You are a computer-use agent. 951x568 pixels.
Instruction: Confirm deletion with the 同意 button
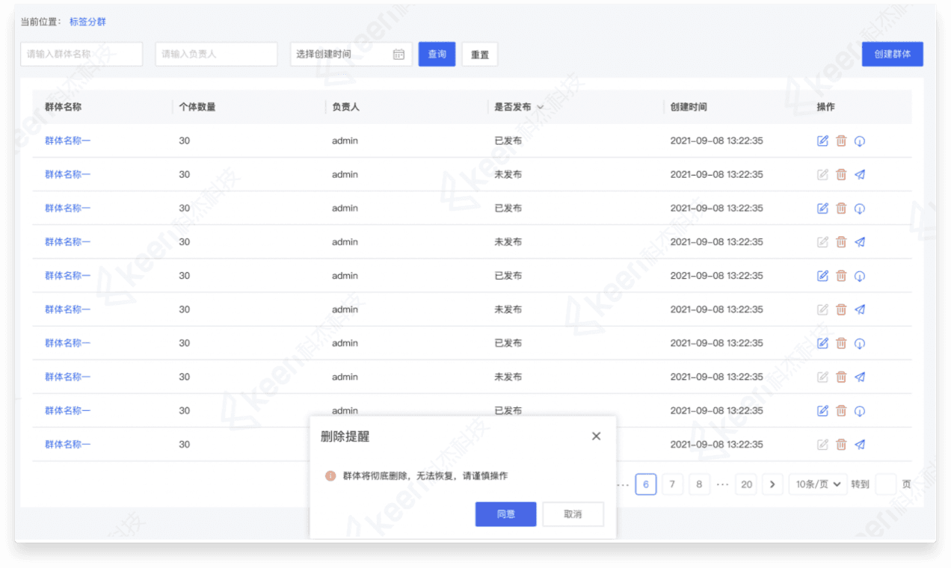(505, 514)
